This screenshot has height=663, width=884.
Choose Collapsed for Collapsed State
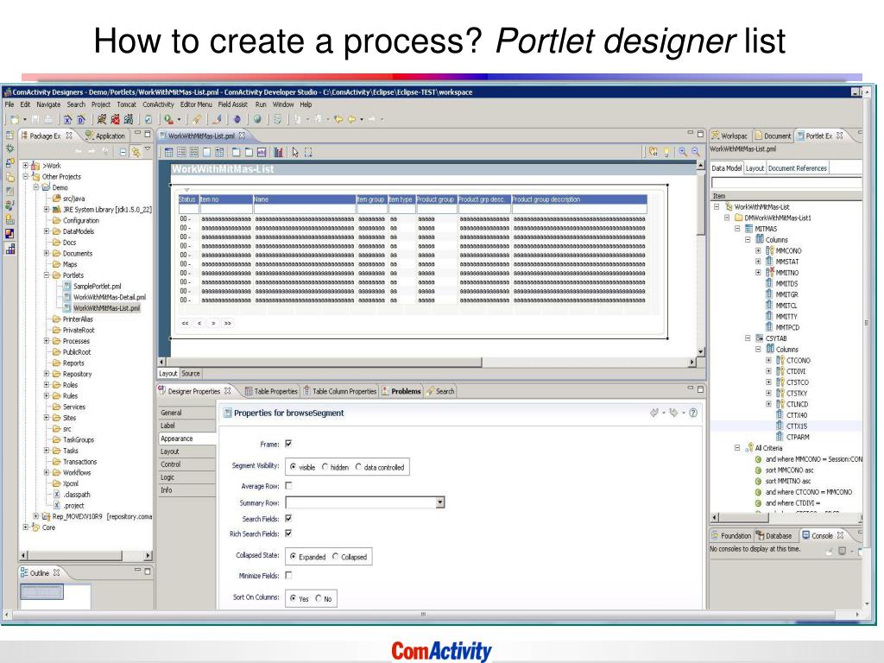point(337,557)
